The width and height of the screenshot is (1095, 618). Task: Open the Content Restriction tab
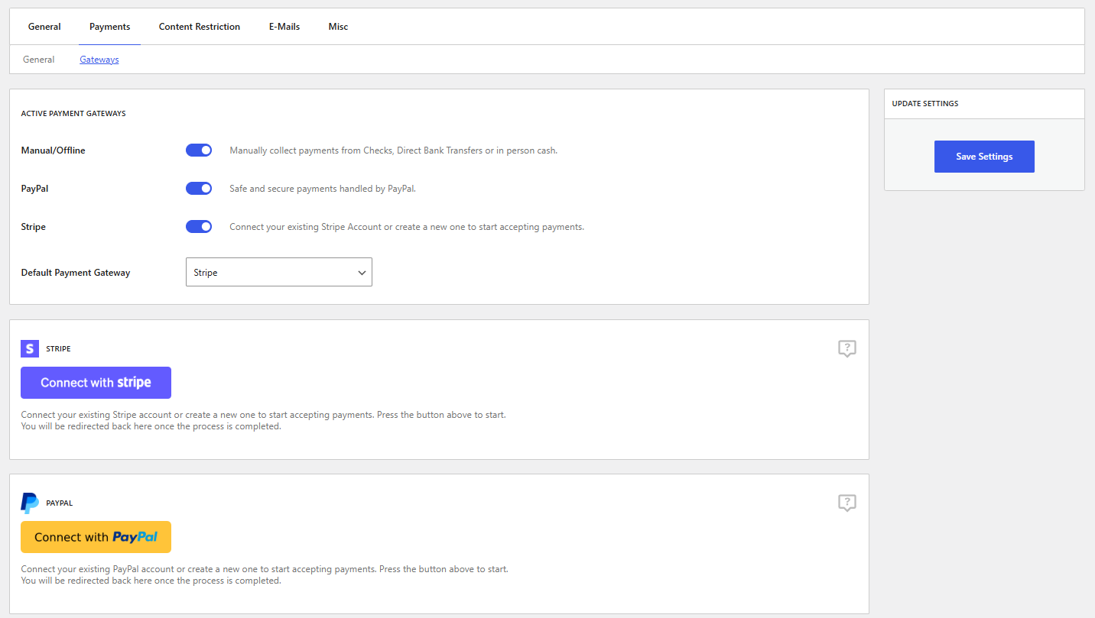coord(200,27)
